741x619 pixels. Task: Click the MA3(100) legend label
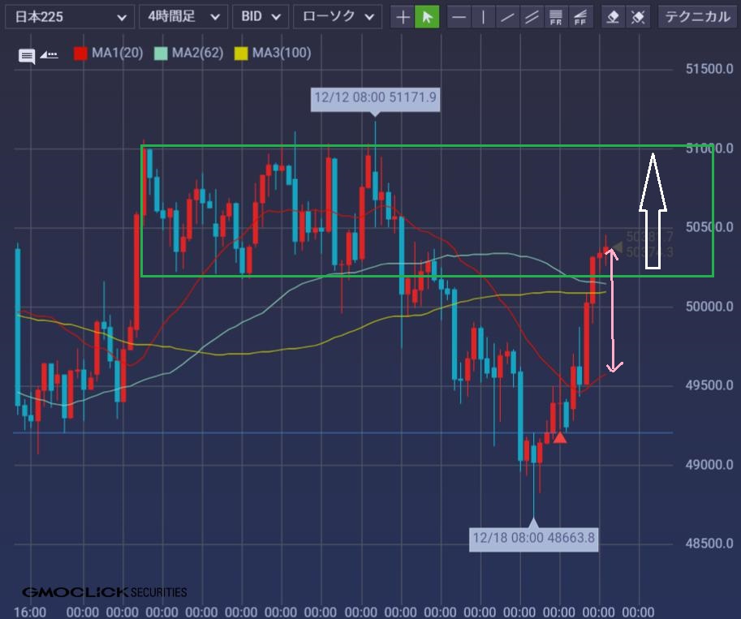coord(281,54)
